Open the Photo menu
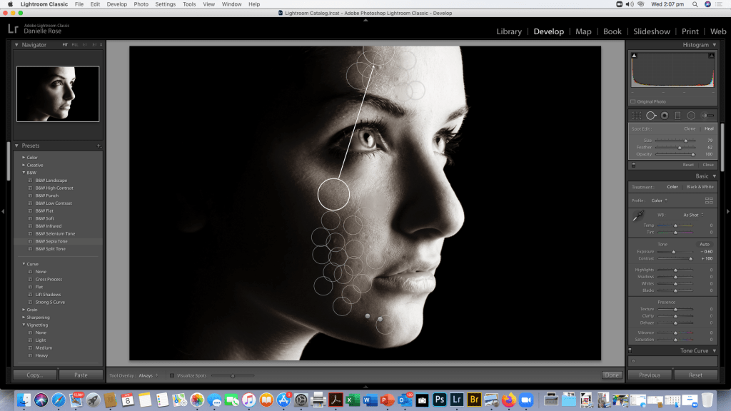 tap(141, 4)
